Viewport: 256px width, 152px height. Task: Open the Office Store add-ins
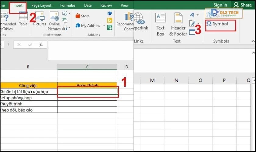click(x=83, y=16)
